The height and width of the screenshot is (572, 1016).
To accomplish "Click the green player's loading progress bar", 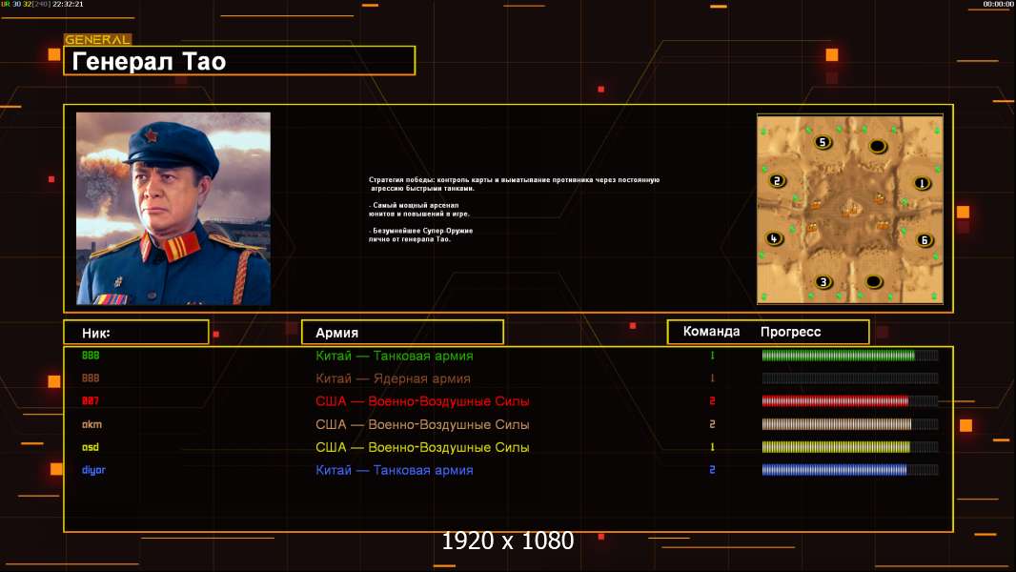I will pos(850,355).
